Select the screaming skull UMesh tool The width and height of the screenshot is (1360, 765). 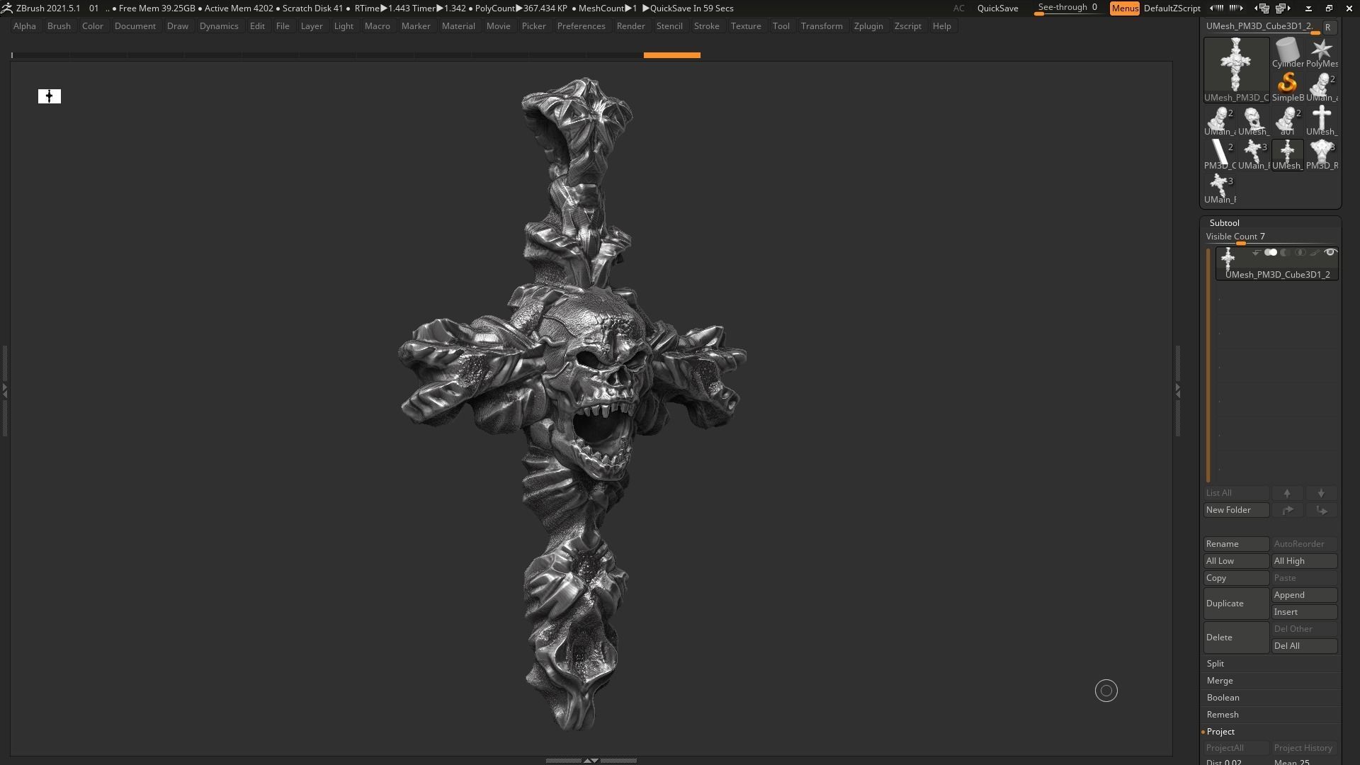[1253, 121]
